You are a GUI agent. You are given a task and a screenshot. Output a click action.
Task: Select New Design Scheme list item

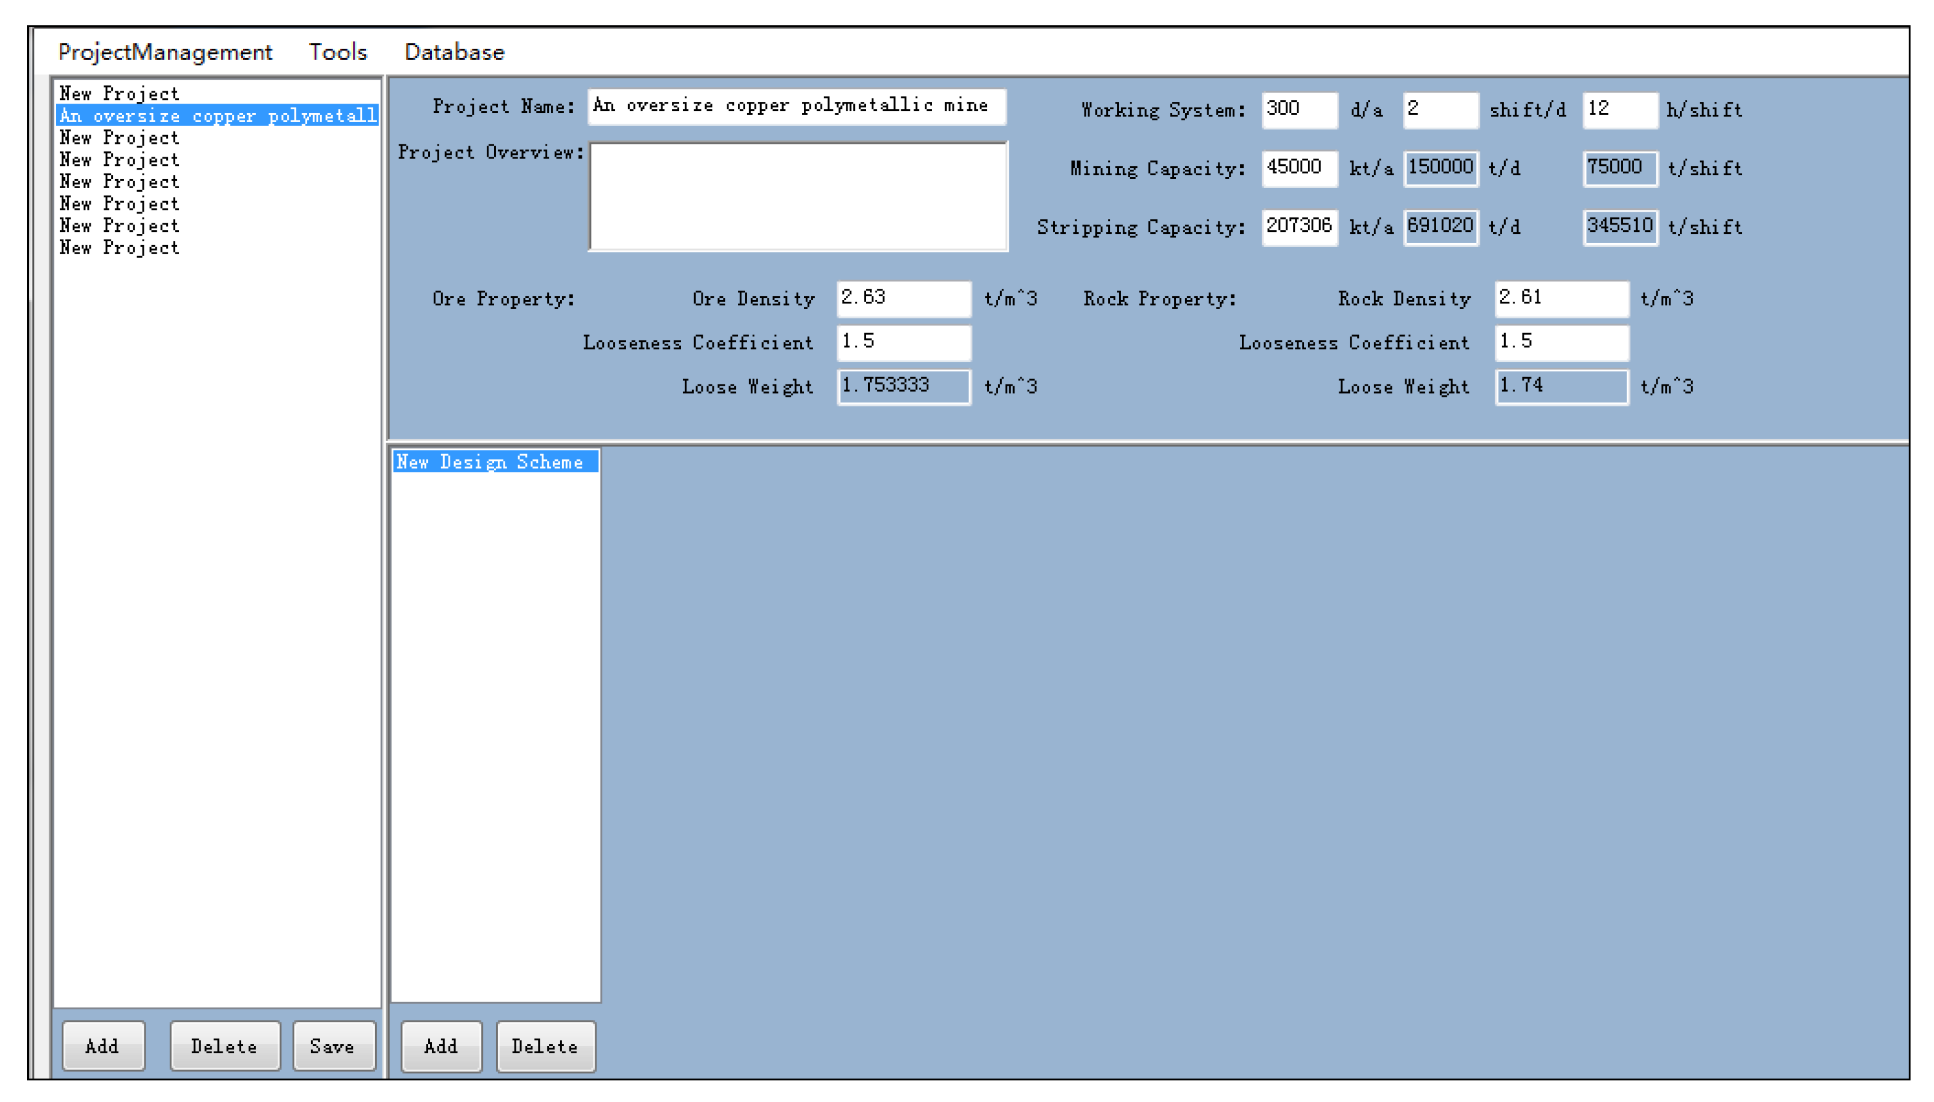tap(495, 462)
